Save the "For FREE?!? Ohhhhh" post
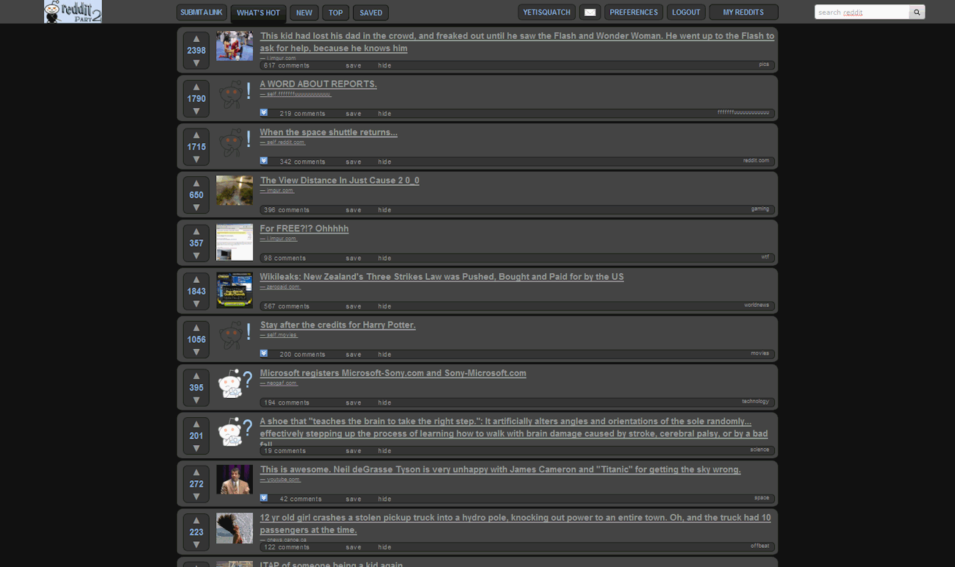The image size is (955, 567). [x=354, y=259]
